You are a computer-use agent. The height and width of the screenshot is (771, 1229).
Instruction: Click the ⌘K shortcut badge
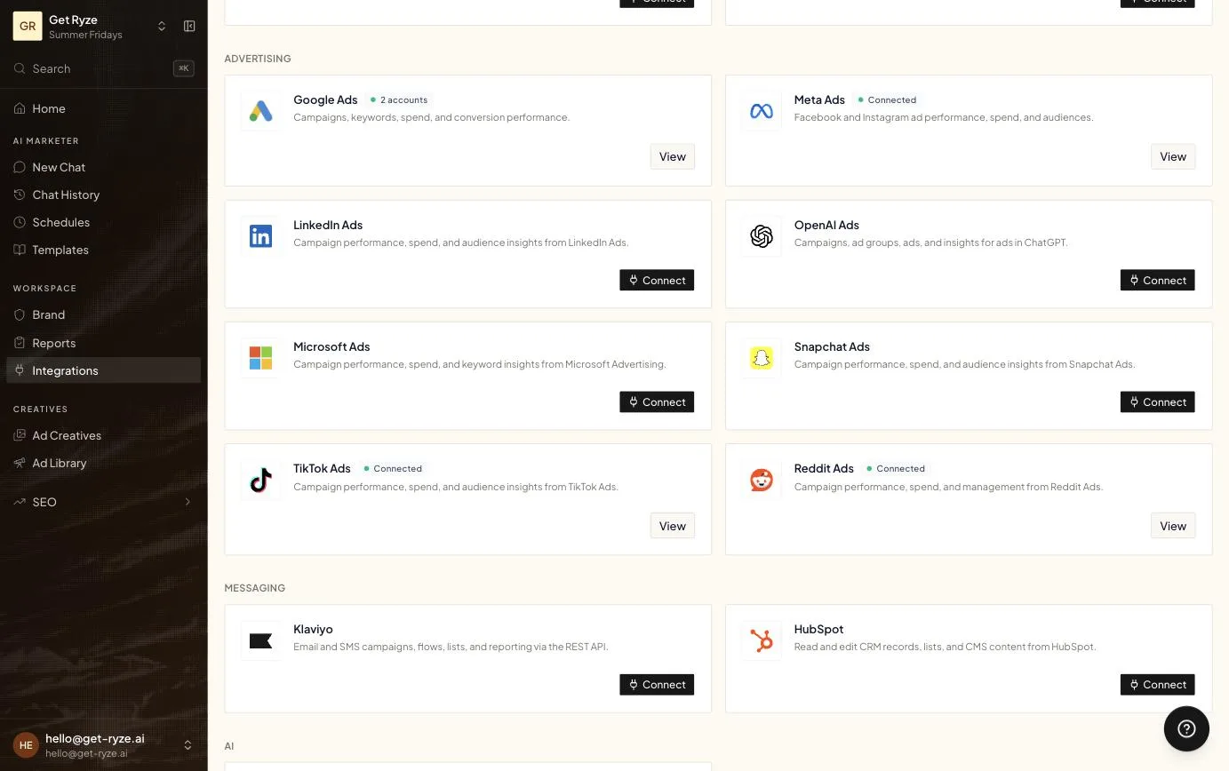click(184, 68)
